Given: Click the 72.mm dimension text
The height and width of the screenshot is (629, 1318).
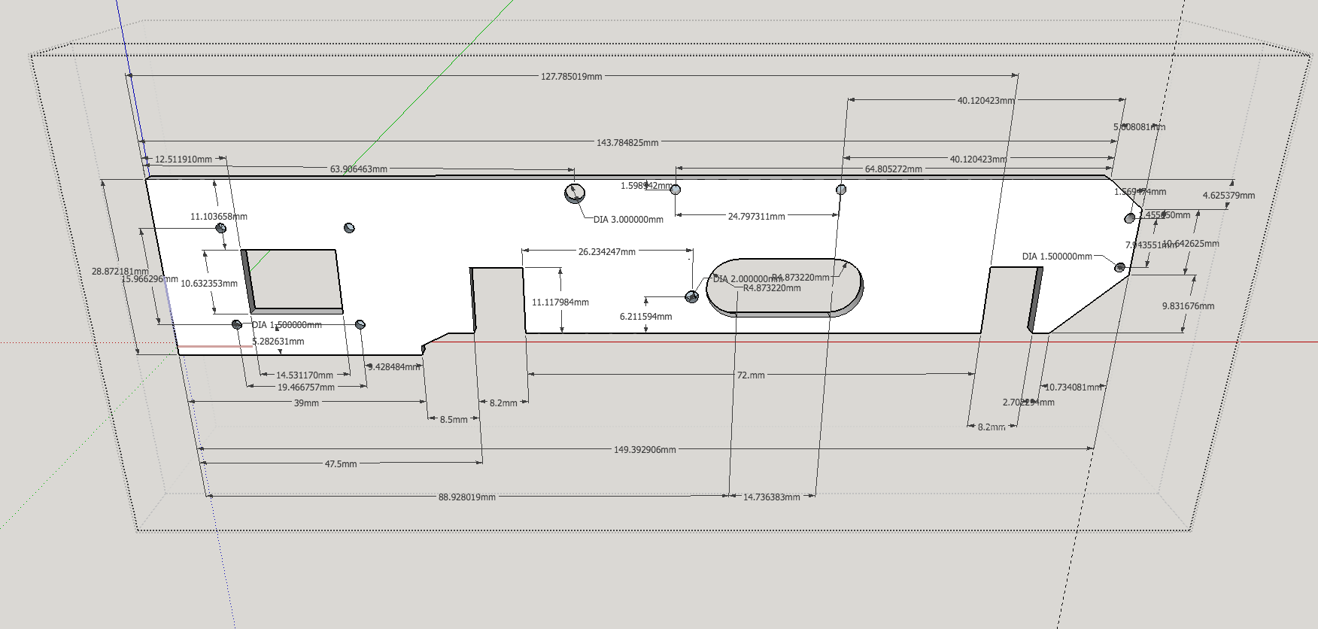Looking at the screenshot, I should tap(751, 375).
